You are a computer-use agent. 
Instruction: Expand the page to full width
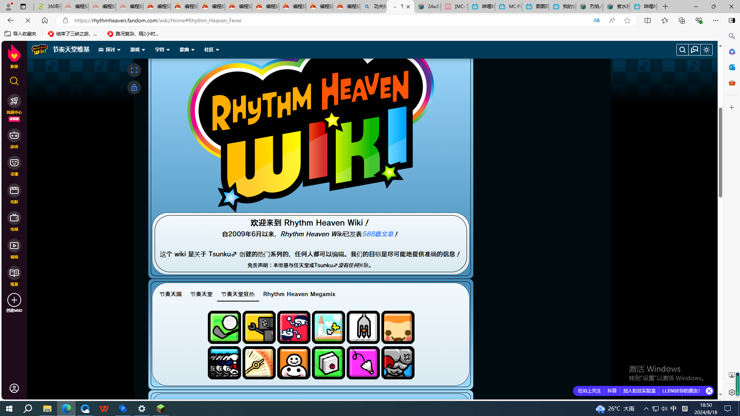tap(134, 70)
